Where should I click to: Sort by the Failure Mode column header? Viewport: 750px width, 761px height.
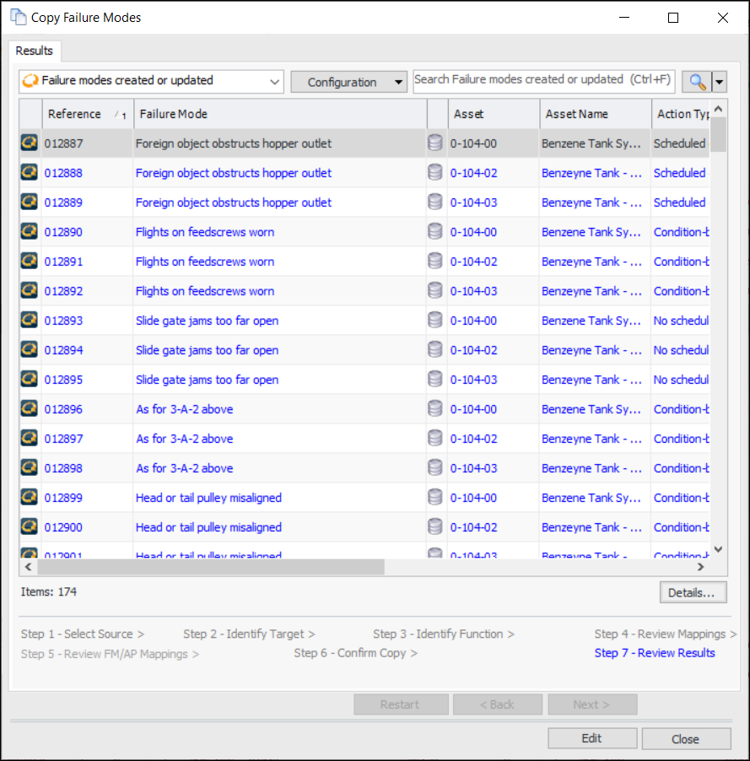coord(278,114)
